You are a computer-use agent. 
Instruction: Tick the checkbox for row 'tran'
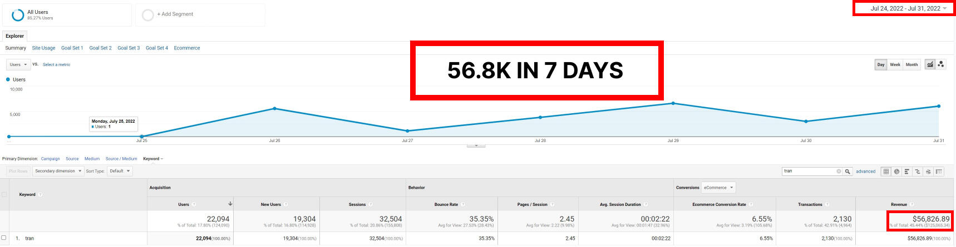coord(4,238)
